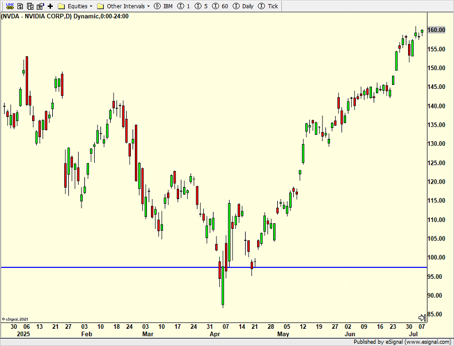
Task: Click the Published by eSignal text
Action: pyautogui.click(x=402, y=342)
